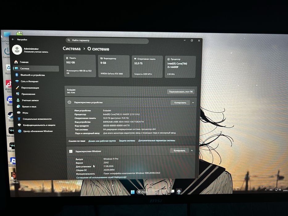Viewport: 288px width, 216px height.
Task: Open the SILENT HILL desktop shortcut
Action: coord(13,178)
